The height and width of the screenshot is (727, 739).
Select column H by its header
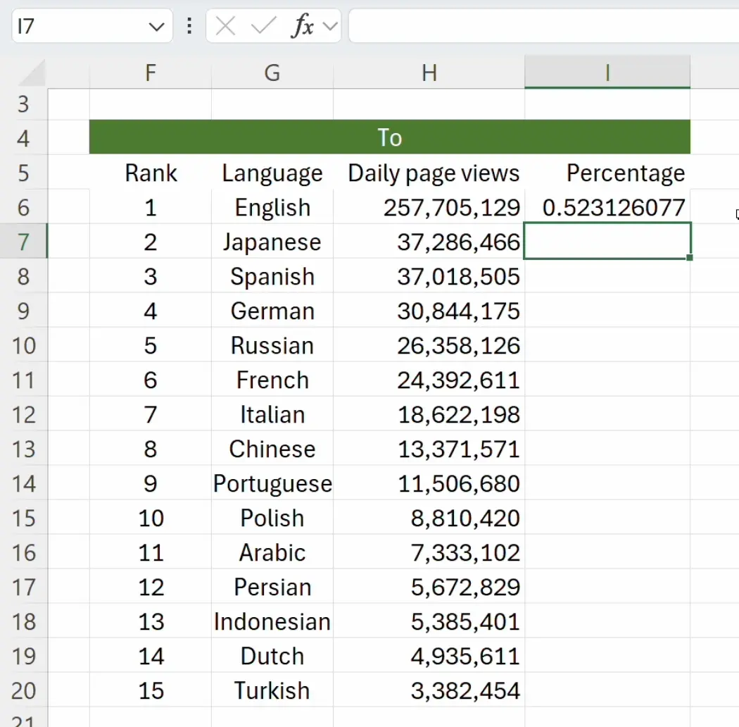tap(429, 73)
